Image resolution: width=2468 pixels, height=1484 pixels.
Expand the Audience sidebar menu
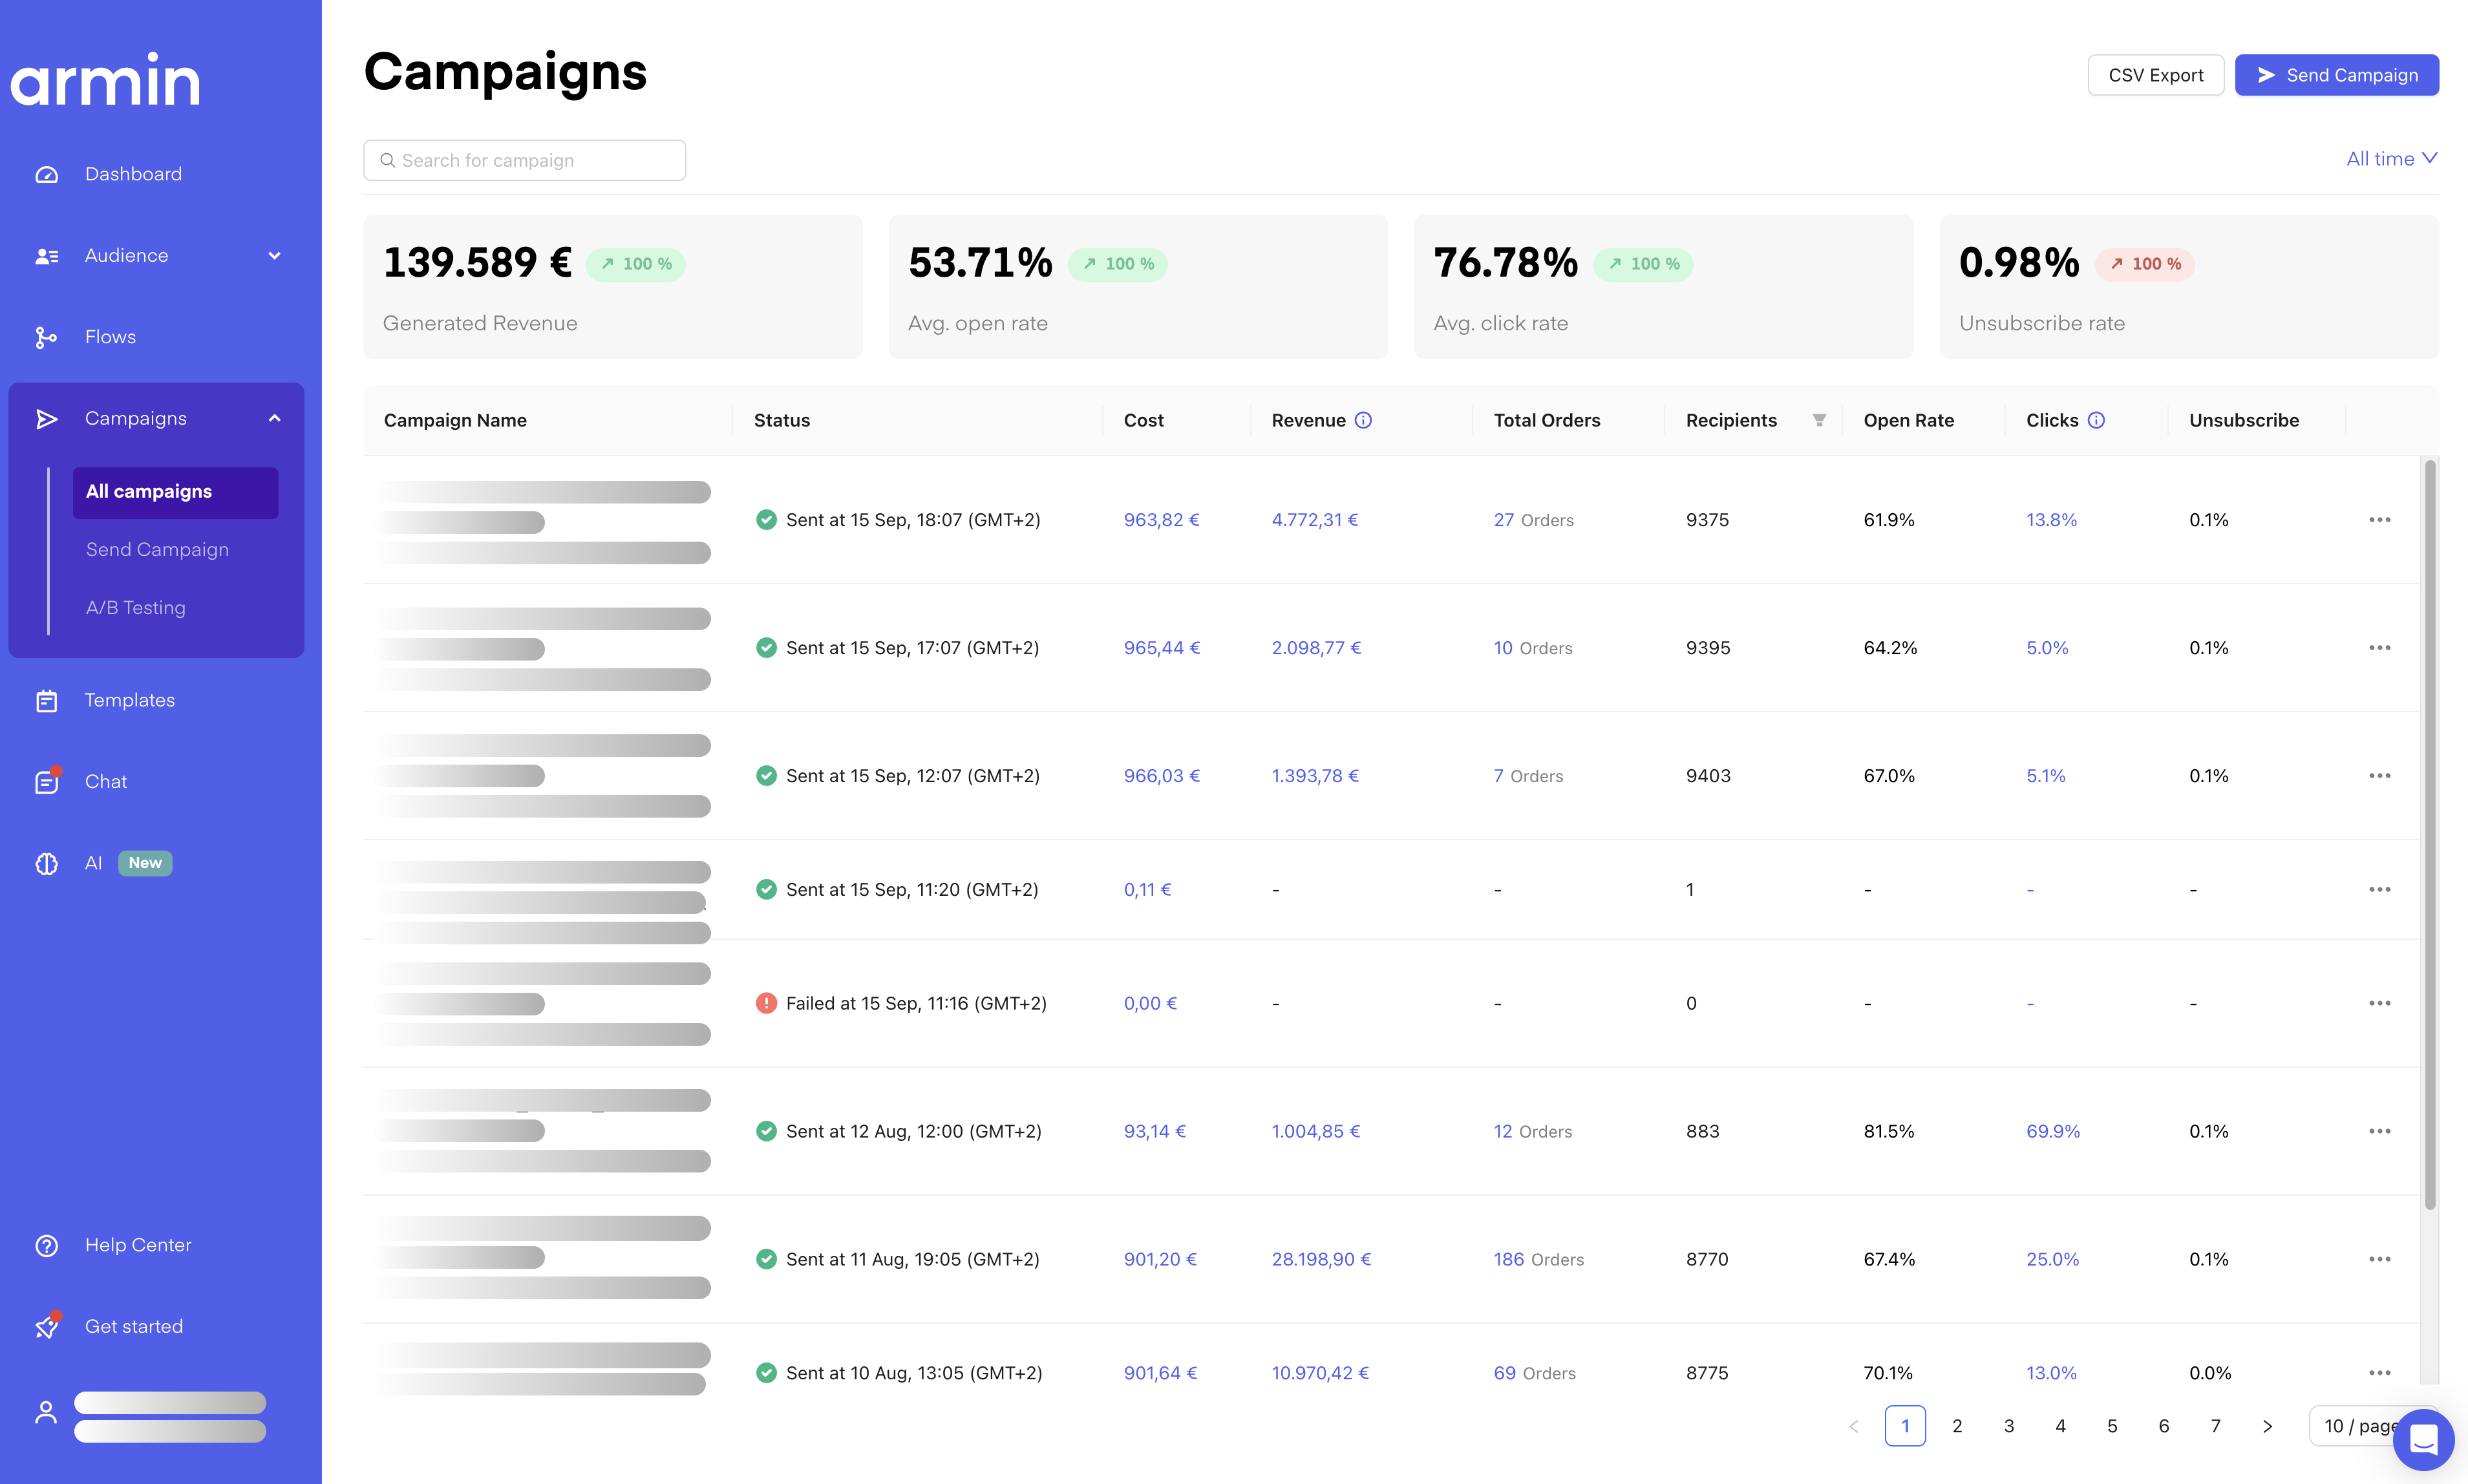[274, 256]
